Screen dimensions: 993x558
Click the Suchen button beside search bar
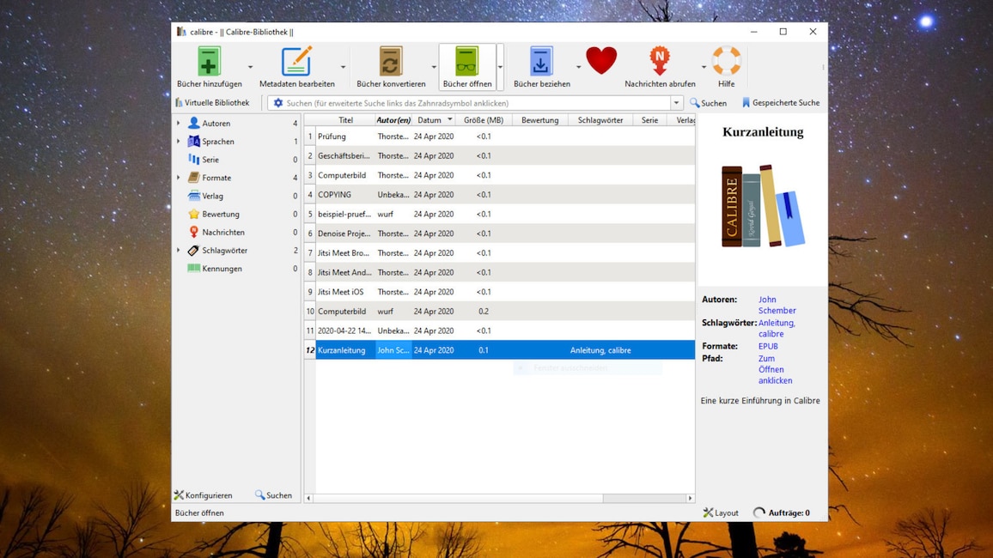[708, 102]
